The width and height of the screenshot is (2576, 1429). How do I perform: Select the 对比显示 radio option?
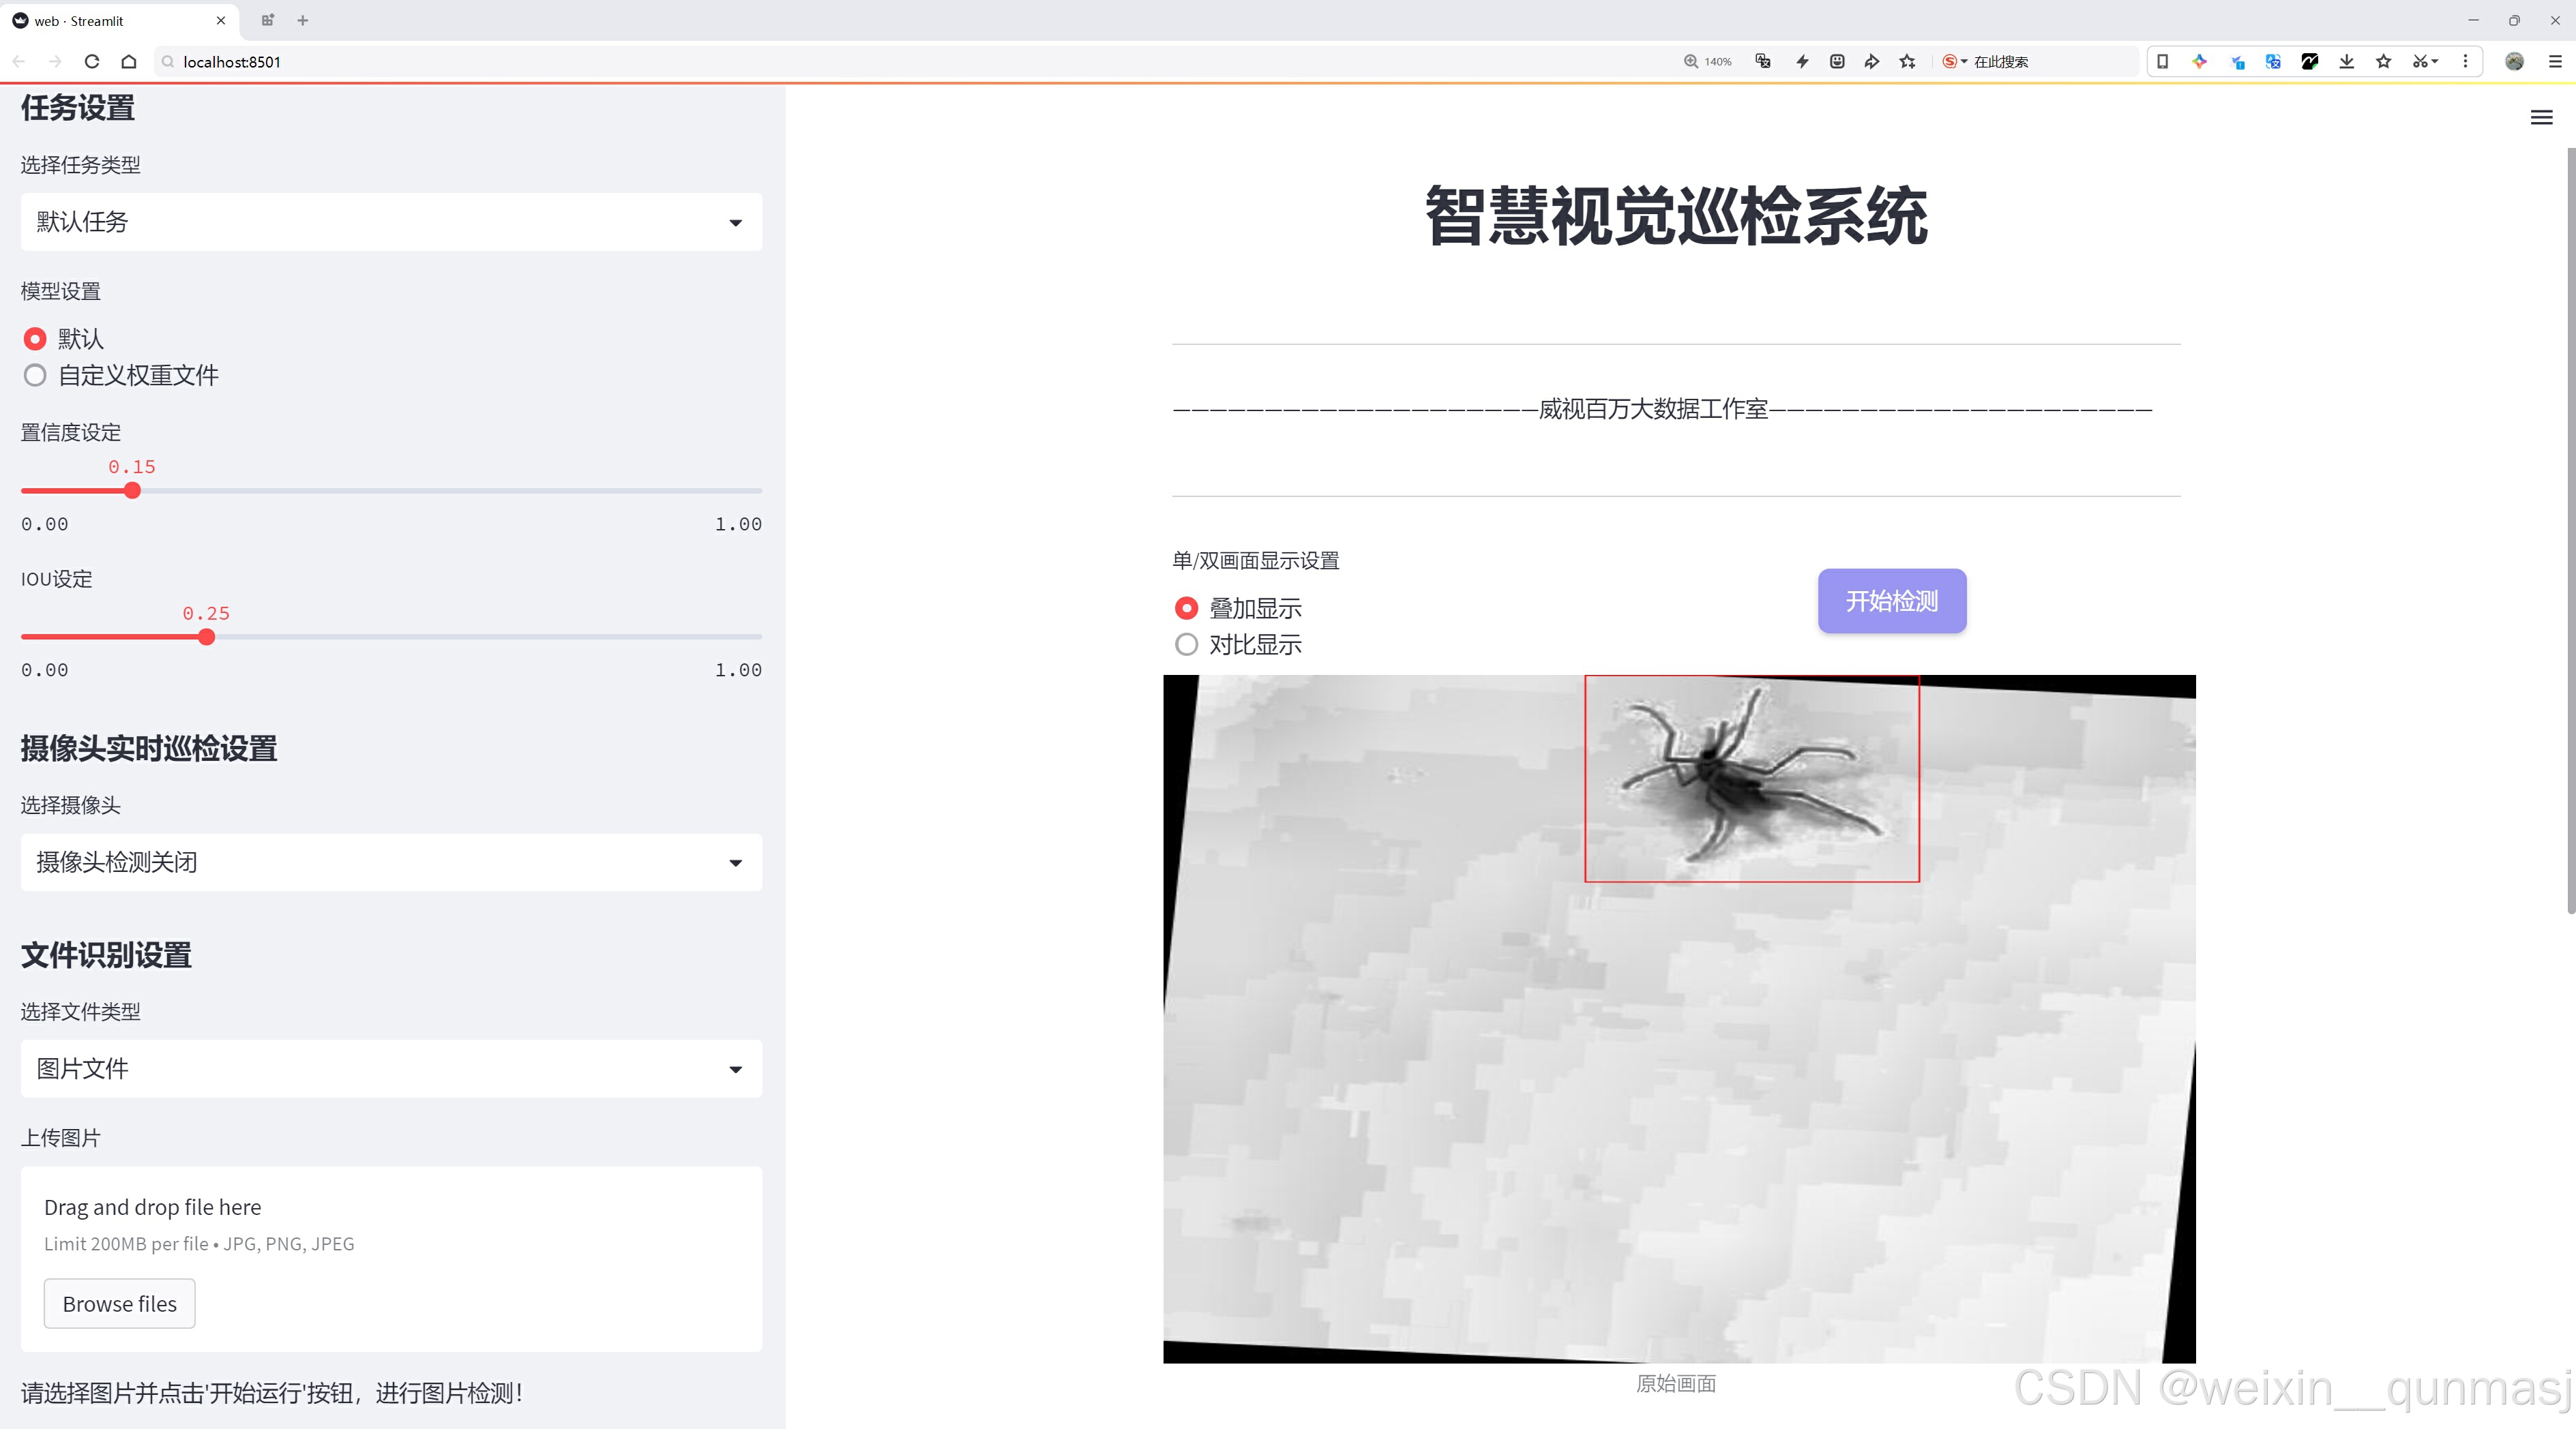point(1186,644)
